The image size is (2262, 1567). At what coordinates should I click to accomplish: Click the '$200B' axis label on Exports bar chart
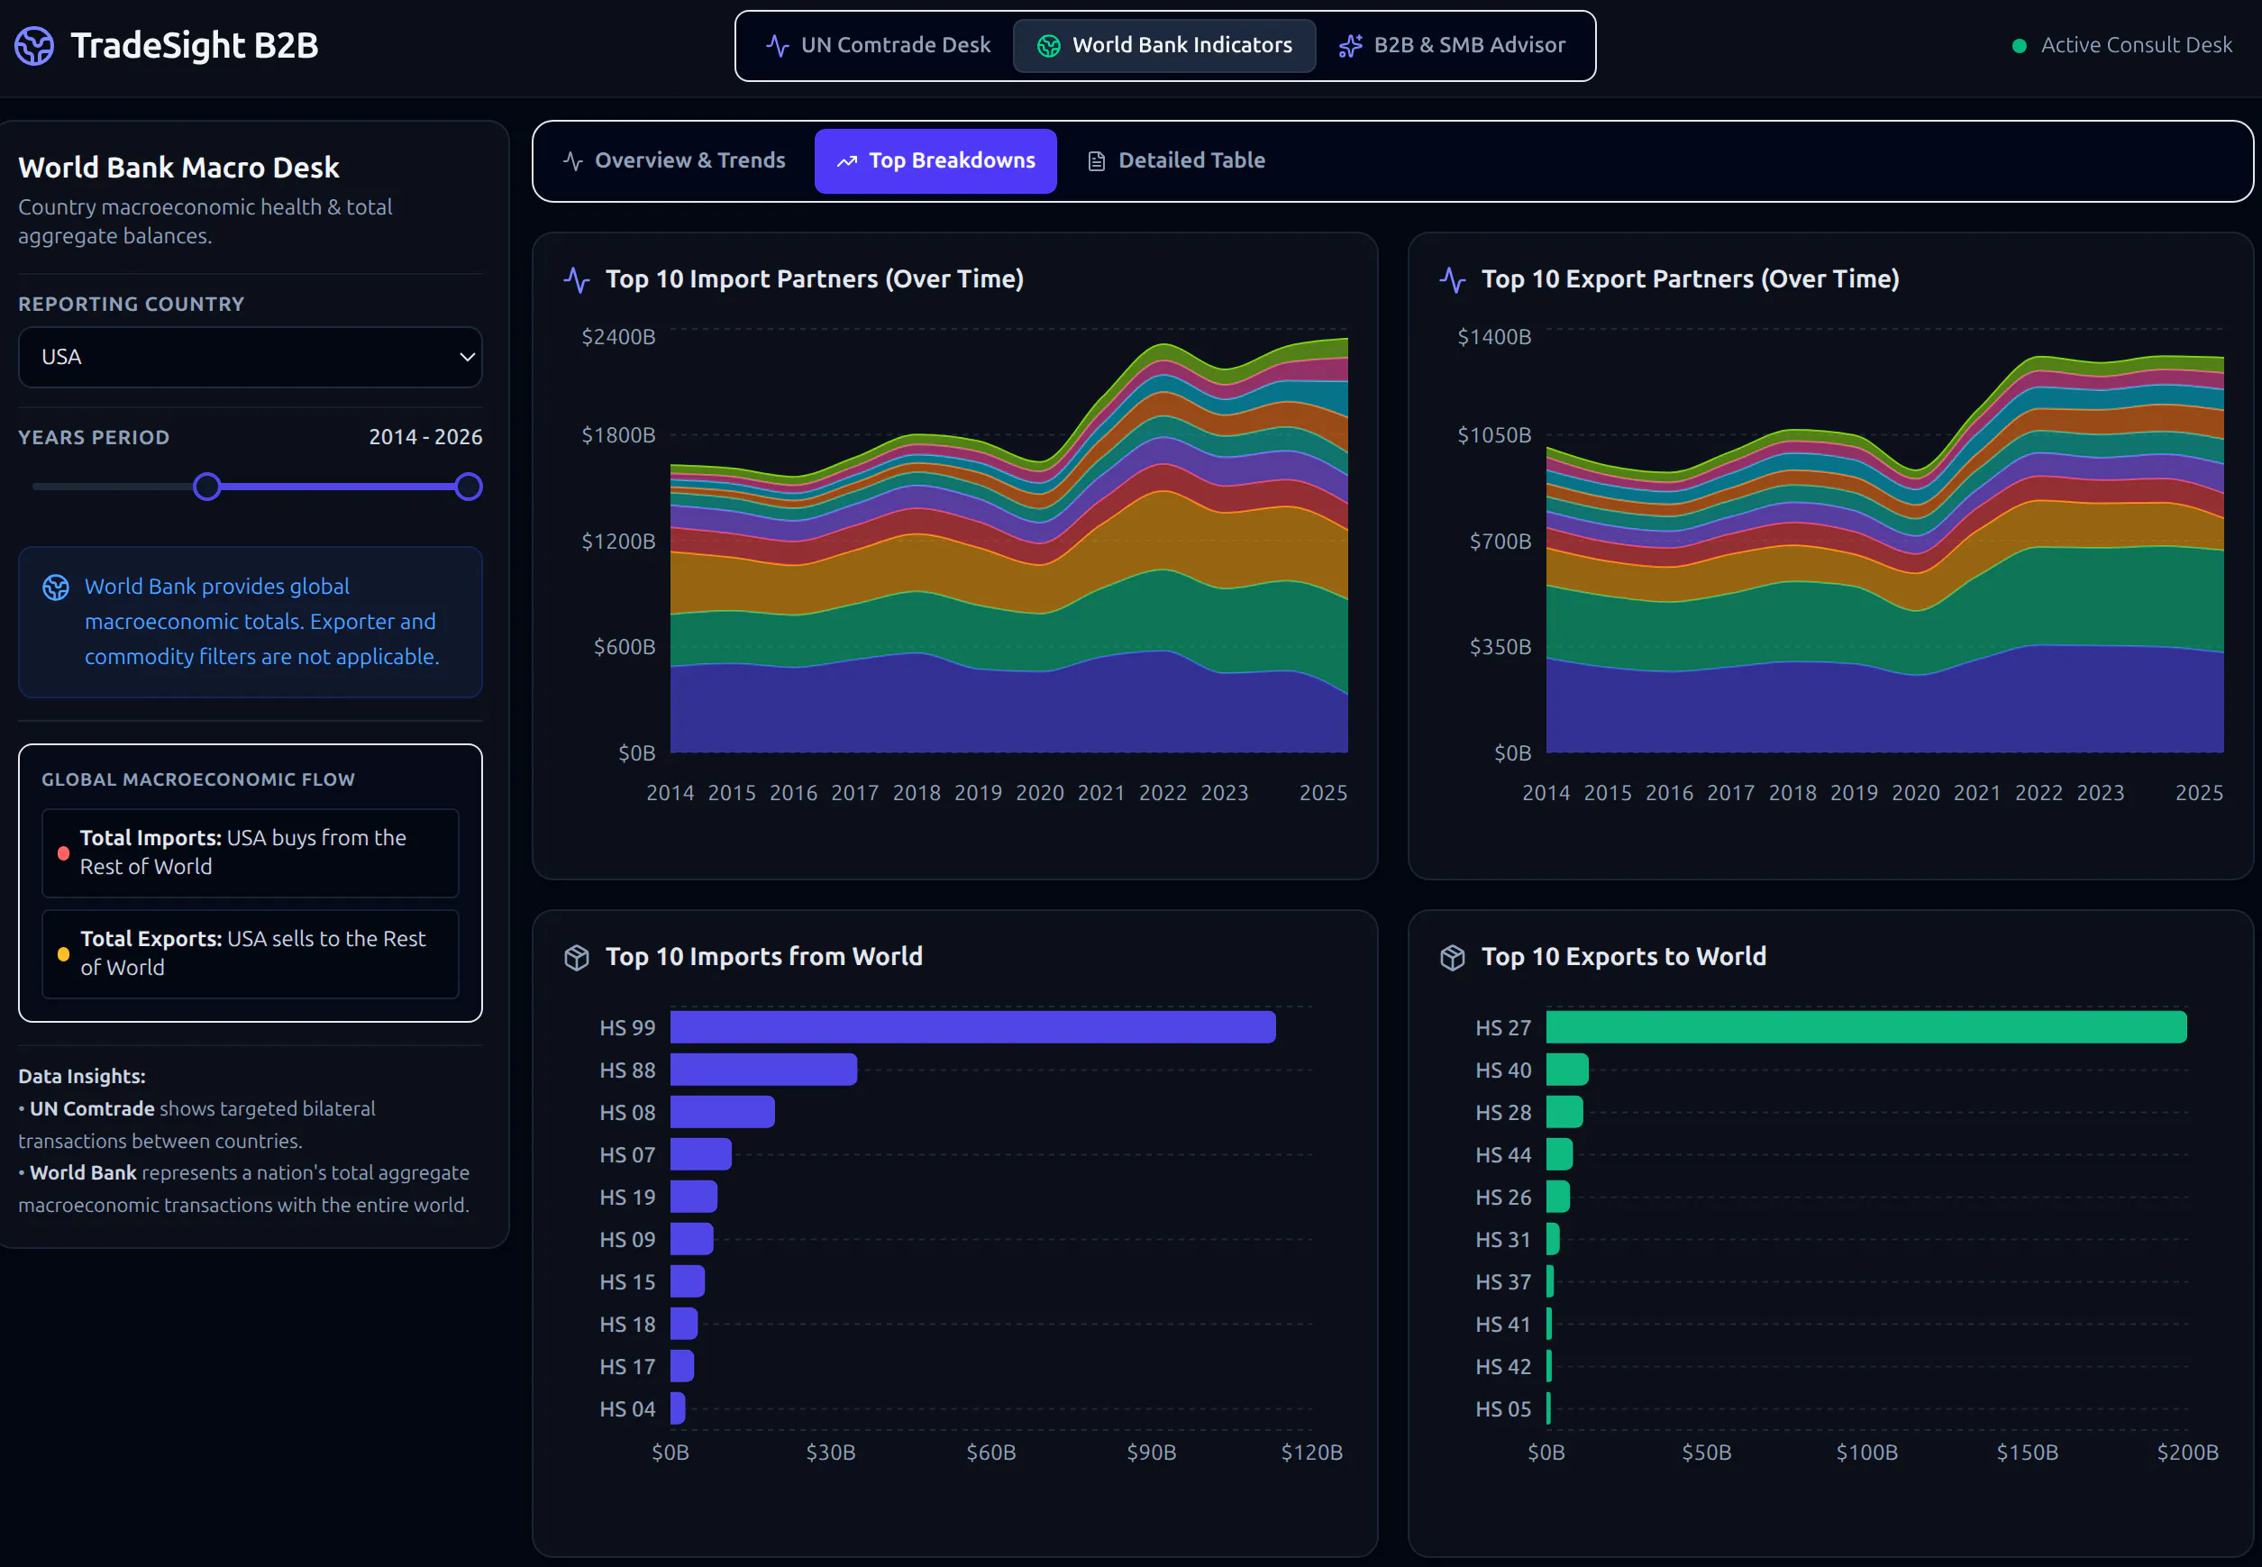pos(2187,1453)
